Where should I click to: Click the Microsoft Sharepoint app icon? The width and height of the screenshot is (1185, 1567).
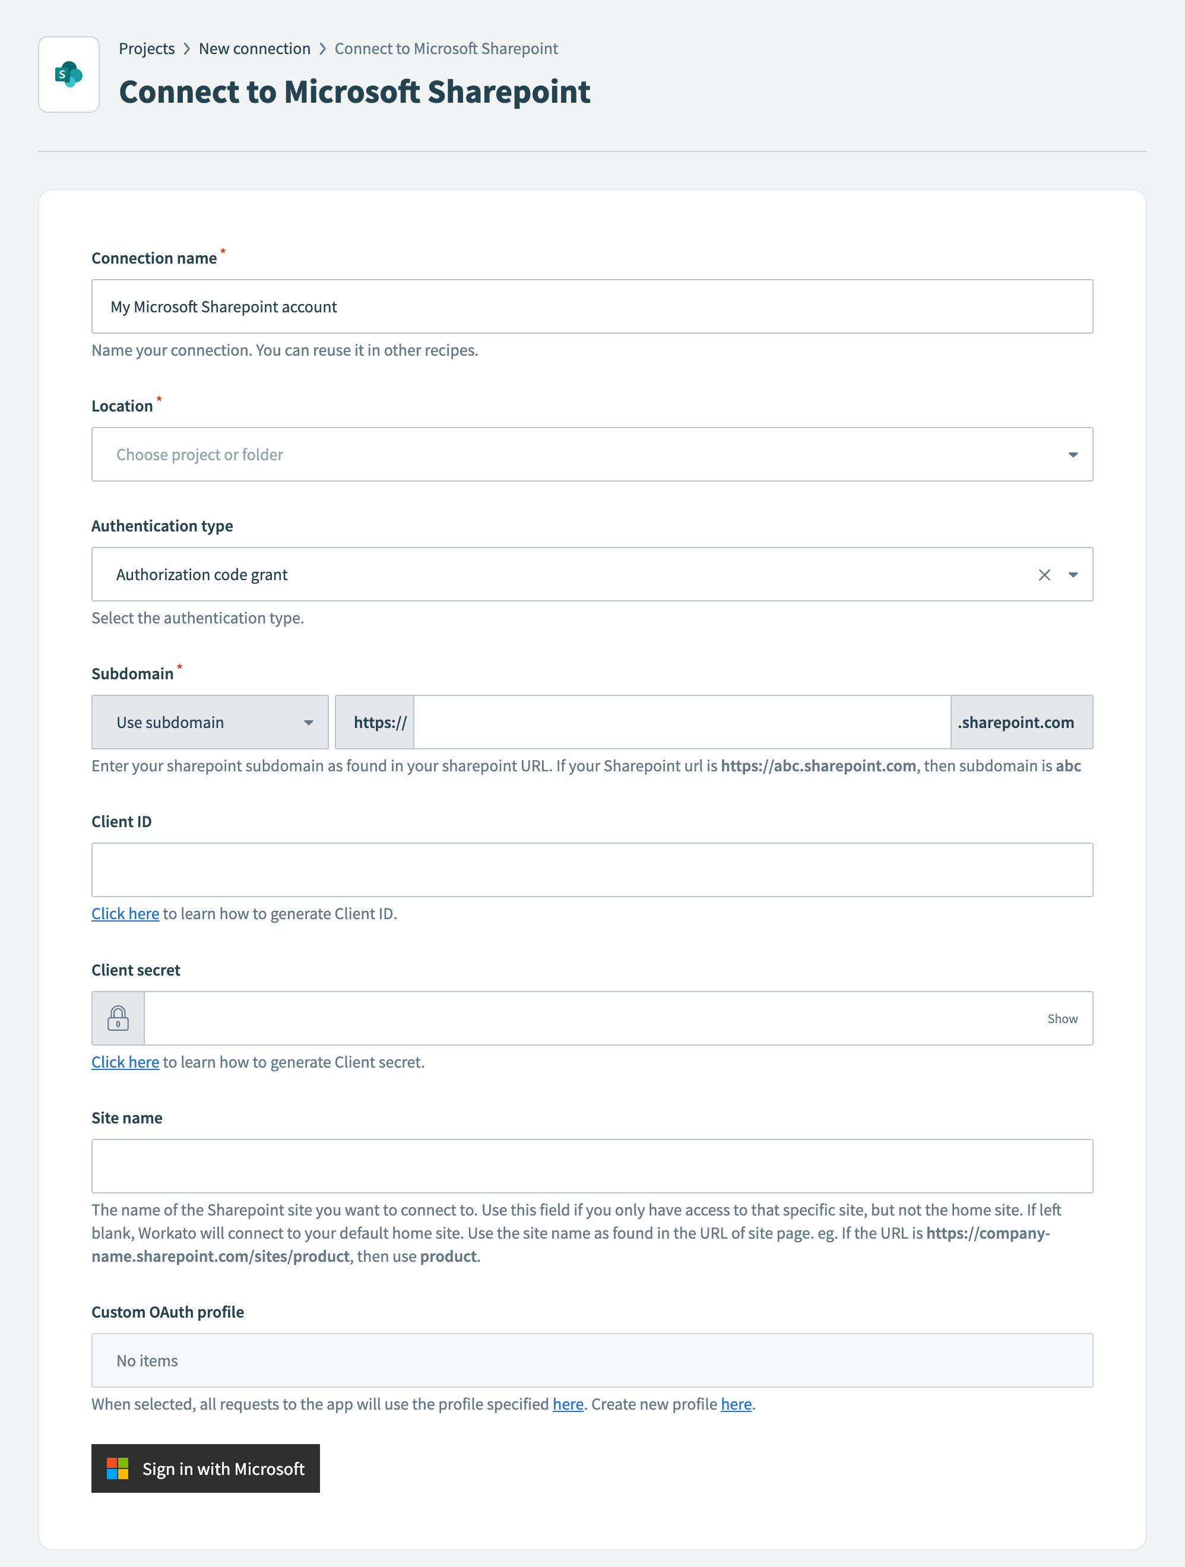click(x=68, y=74)
